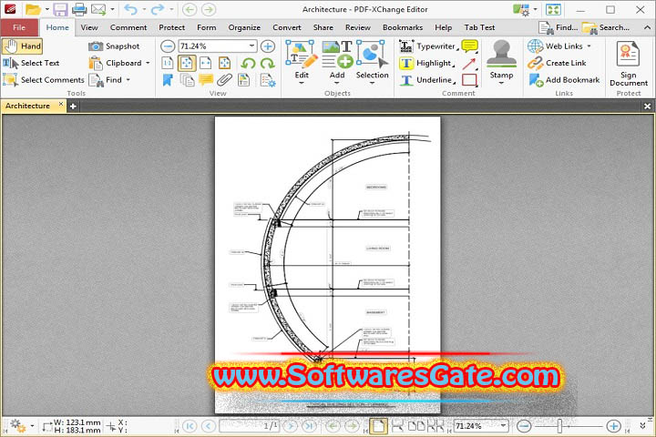Screen dimensions: 656x437
Task: Add a new document tab
Action: coord(73,107)
